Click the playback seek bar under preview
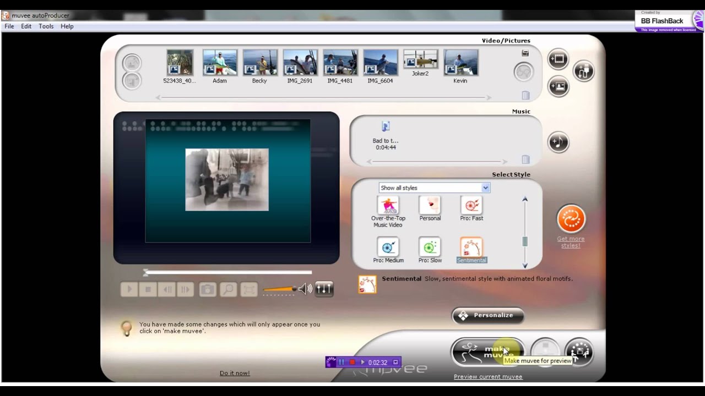 pyautogui.click(x=228, y=272)
